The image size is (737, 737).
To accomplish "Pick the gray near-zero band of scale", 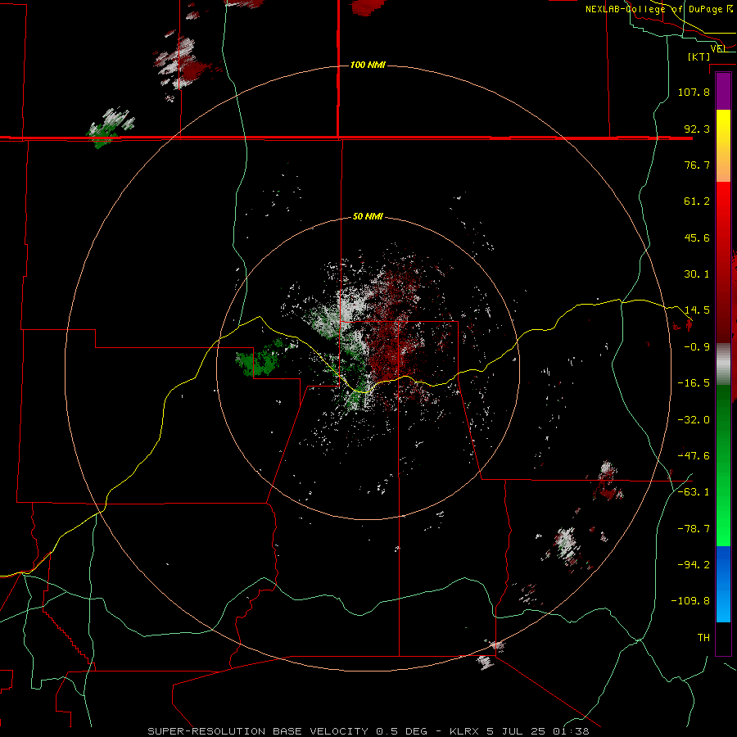I will click(x=723, y=364).
